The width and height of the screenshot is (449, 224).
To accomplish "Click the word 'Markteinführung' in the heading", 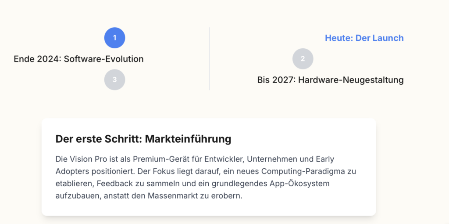I will 188,139.
